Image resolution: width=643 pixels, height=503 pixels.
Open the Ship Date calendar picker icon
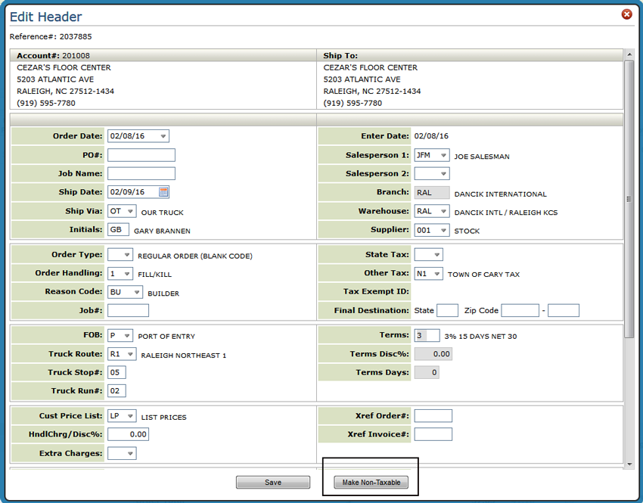pos(164,192)
